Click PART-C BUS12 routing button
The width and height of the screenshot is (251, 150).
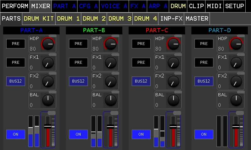141,81
